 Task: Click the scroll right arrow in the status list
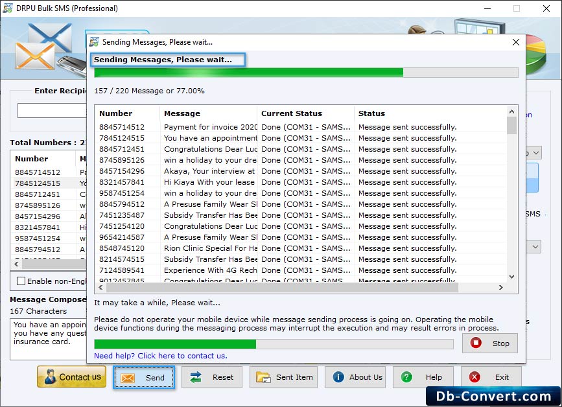tap(500, 287)
